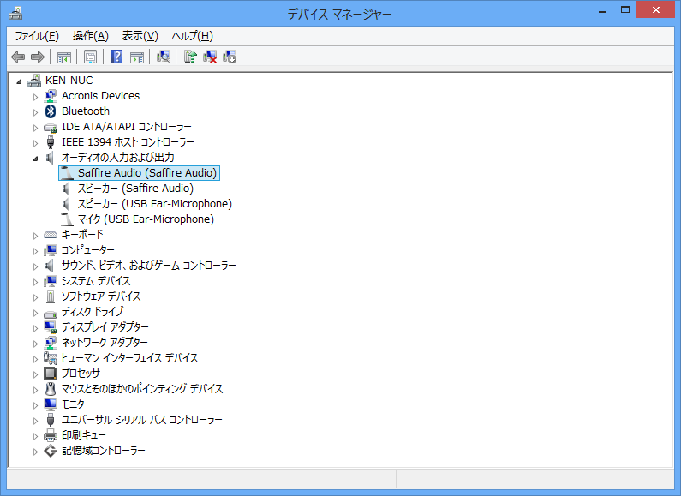This screenshot has width=681, height=497.
Task: Click the disk drive icon beside ディスク ドライブ
Action: pyautogui.click(x=51, y=313)
